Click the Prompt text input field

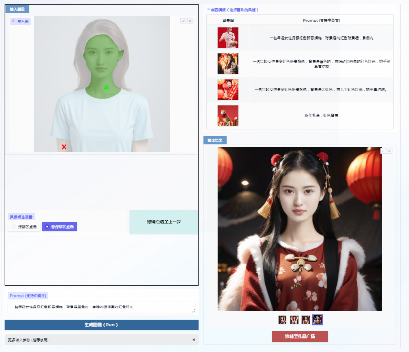pyautogui.click(x=102, y=307)
